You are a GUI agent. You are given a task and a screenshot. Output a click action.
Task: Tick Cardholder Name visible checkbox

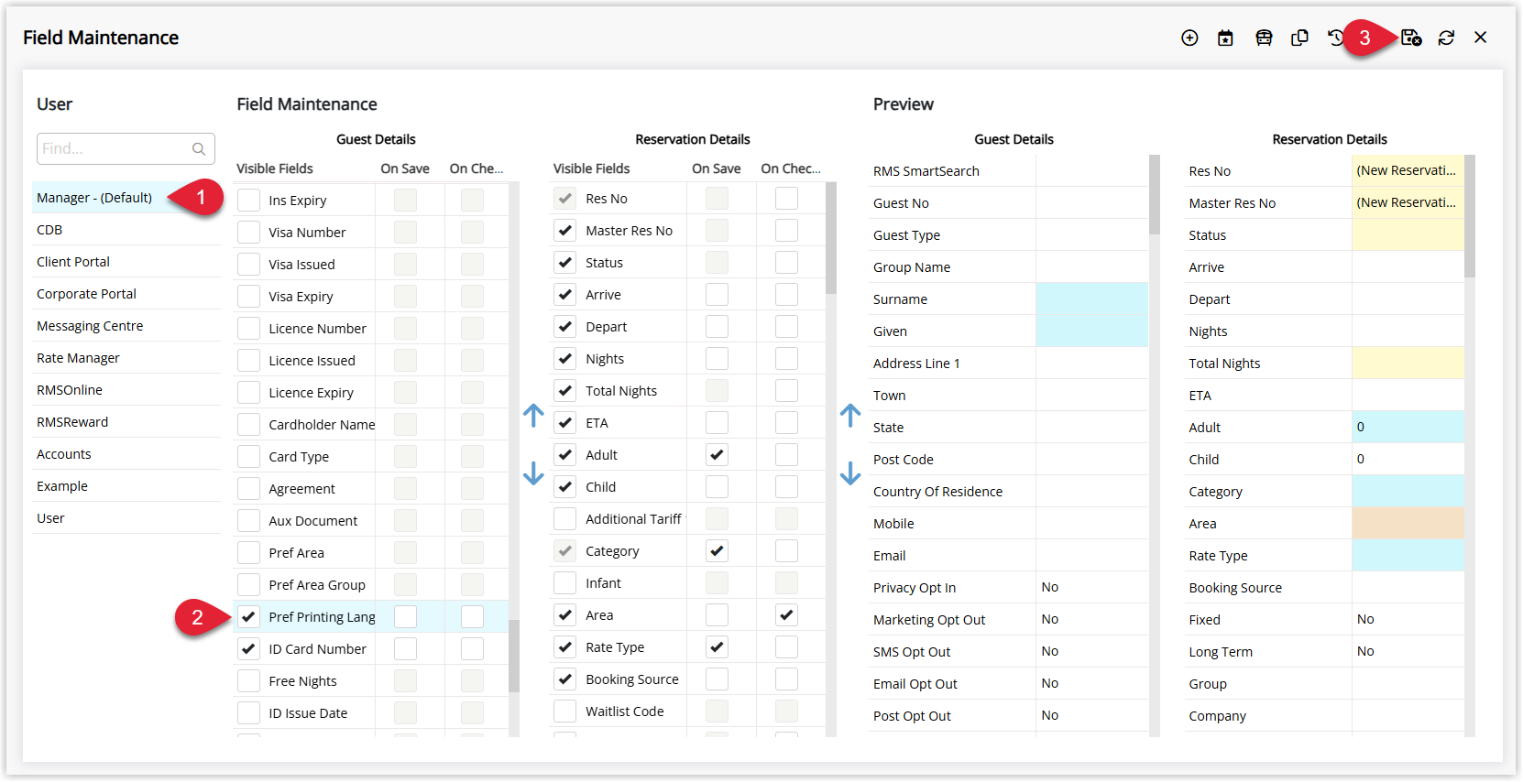pyautogui.click(x=248, y=424)
